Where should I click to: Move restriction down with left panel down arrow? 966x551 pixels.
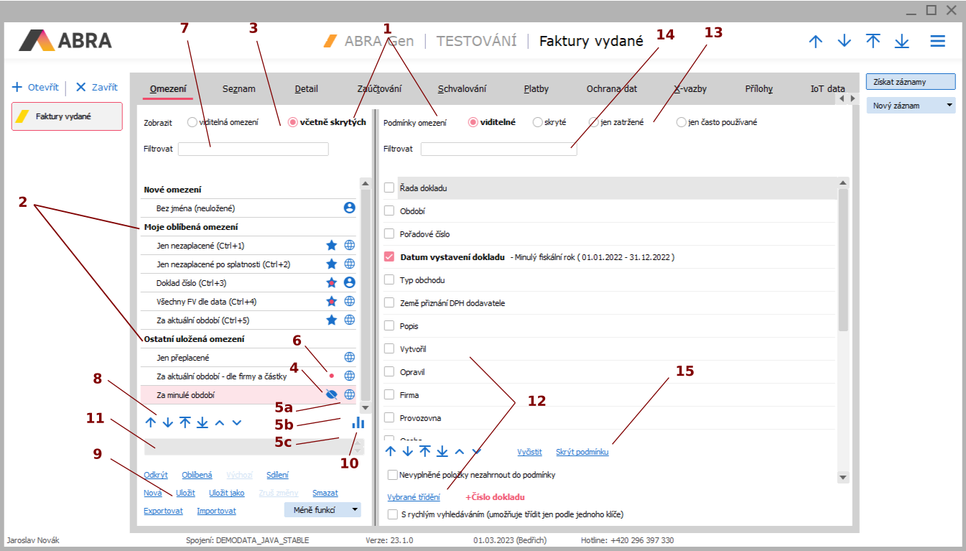(x=168, y=422)
